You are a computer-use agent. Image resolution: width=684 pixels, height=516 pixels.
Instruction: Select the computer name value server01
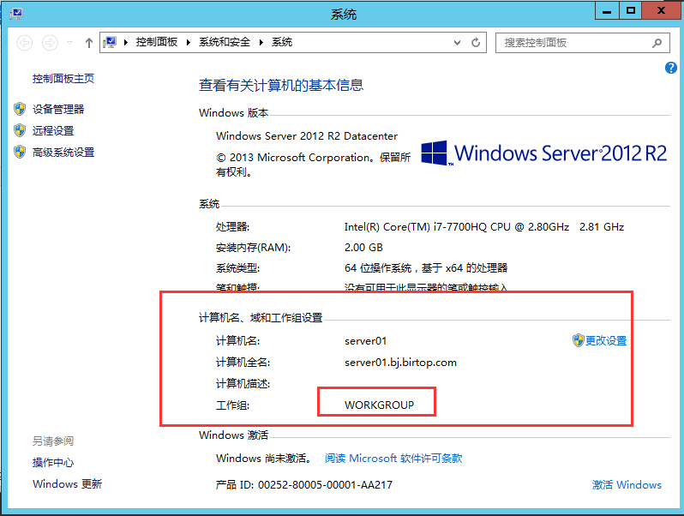point(365,340)
